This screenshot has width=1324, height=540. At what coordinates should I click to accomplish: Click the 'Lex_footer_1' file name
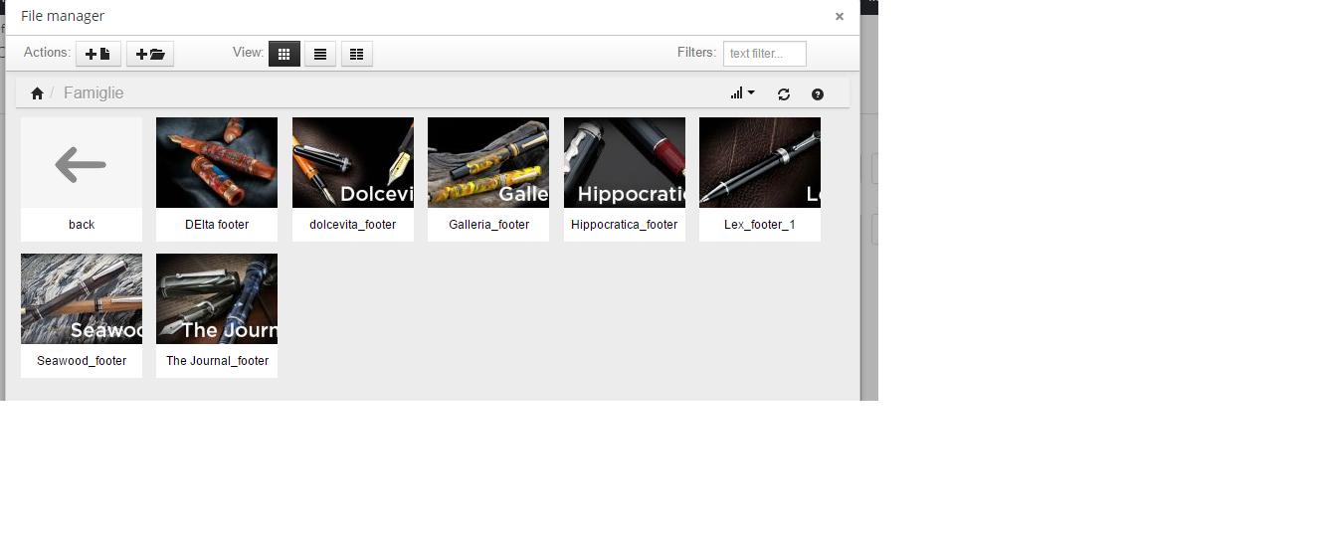pyautogui.click(x=760, y=225)
